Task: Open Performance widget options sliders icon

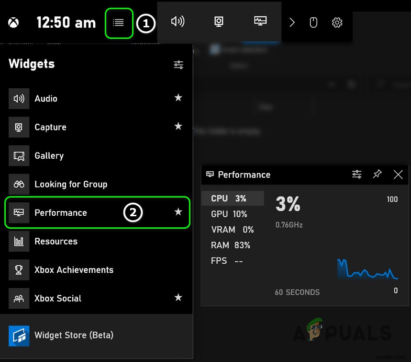Action: coord(356,175)
